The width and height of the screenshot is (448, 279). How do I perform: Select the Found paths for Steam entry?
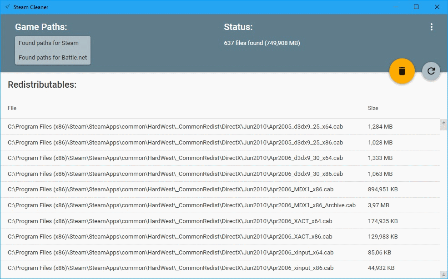click(49, 43)
